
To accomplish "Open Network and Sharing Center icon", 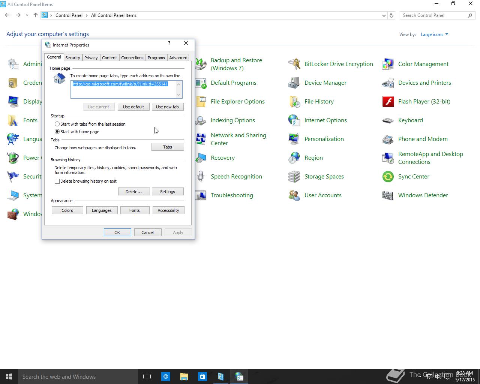I will point(201,139).
